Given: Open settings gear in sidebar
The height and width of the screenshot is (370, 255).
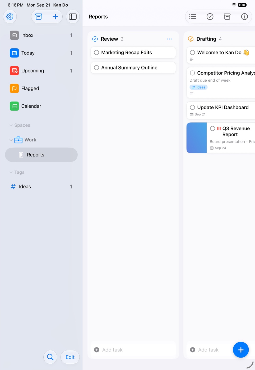Looking at the screenshot, I should coord(10,17).
